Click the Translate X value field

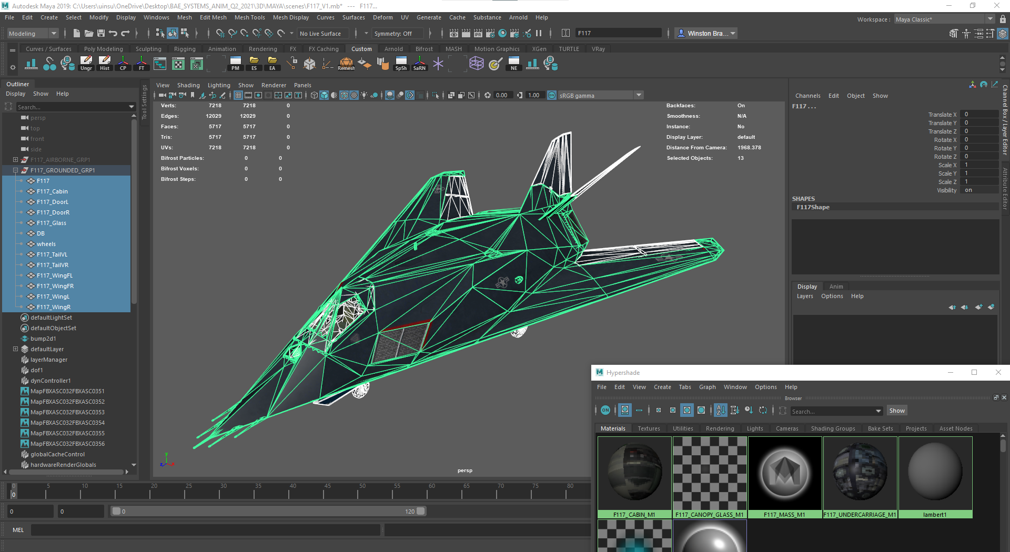[x=979, y=114]
